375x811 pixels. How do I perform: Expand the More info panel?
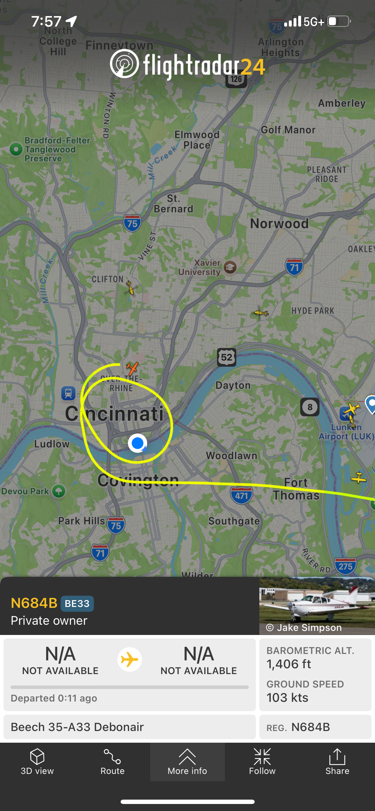point(187,762)
